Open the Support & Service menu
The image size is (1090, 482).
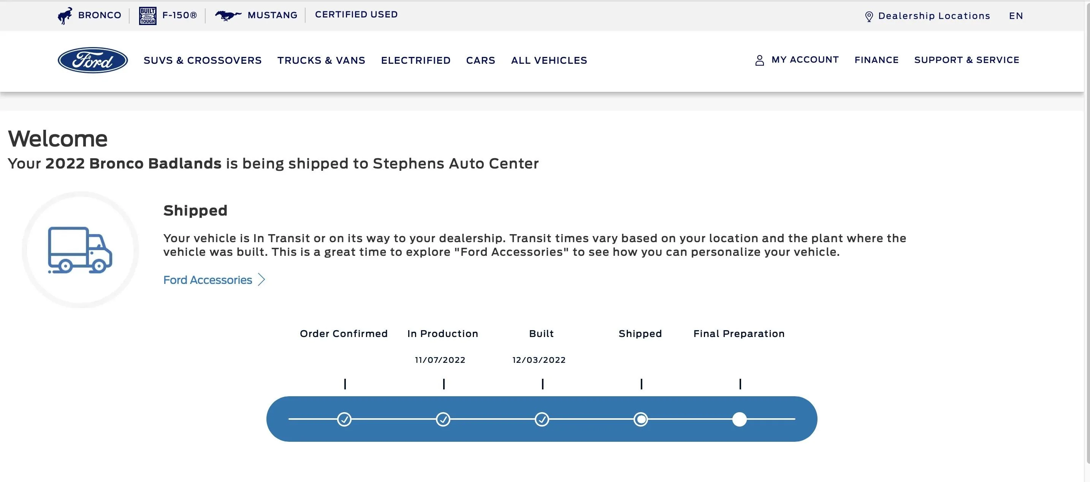point(967,60)
